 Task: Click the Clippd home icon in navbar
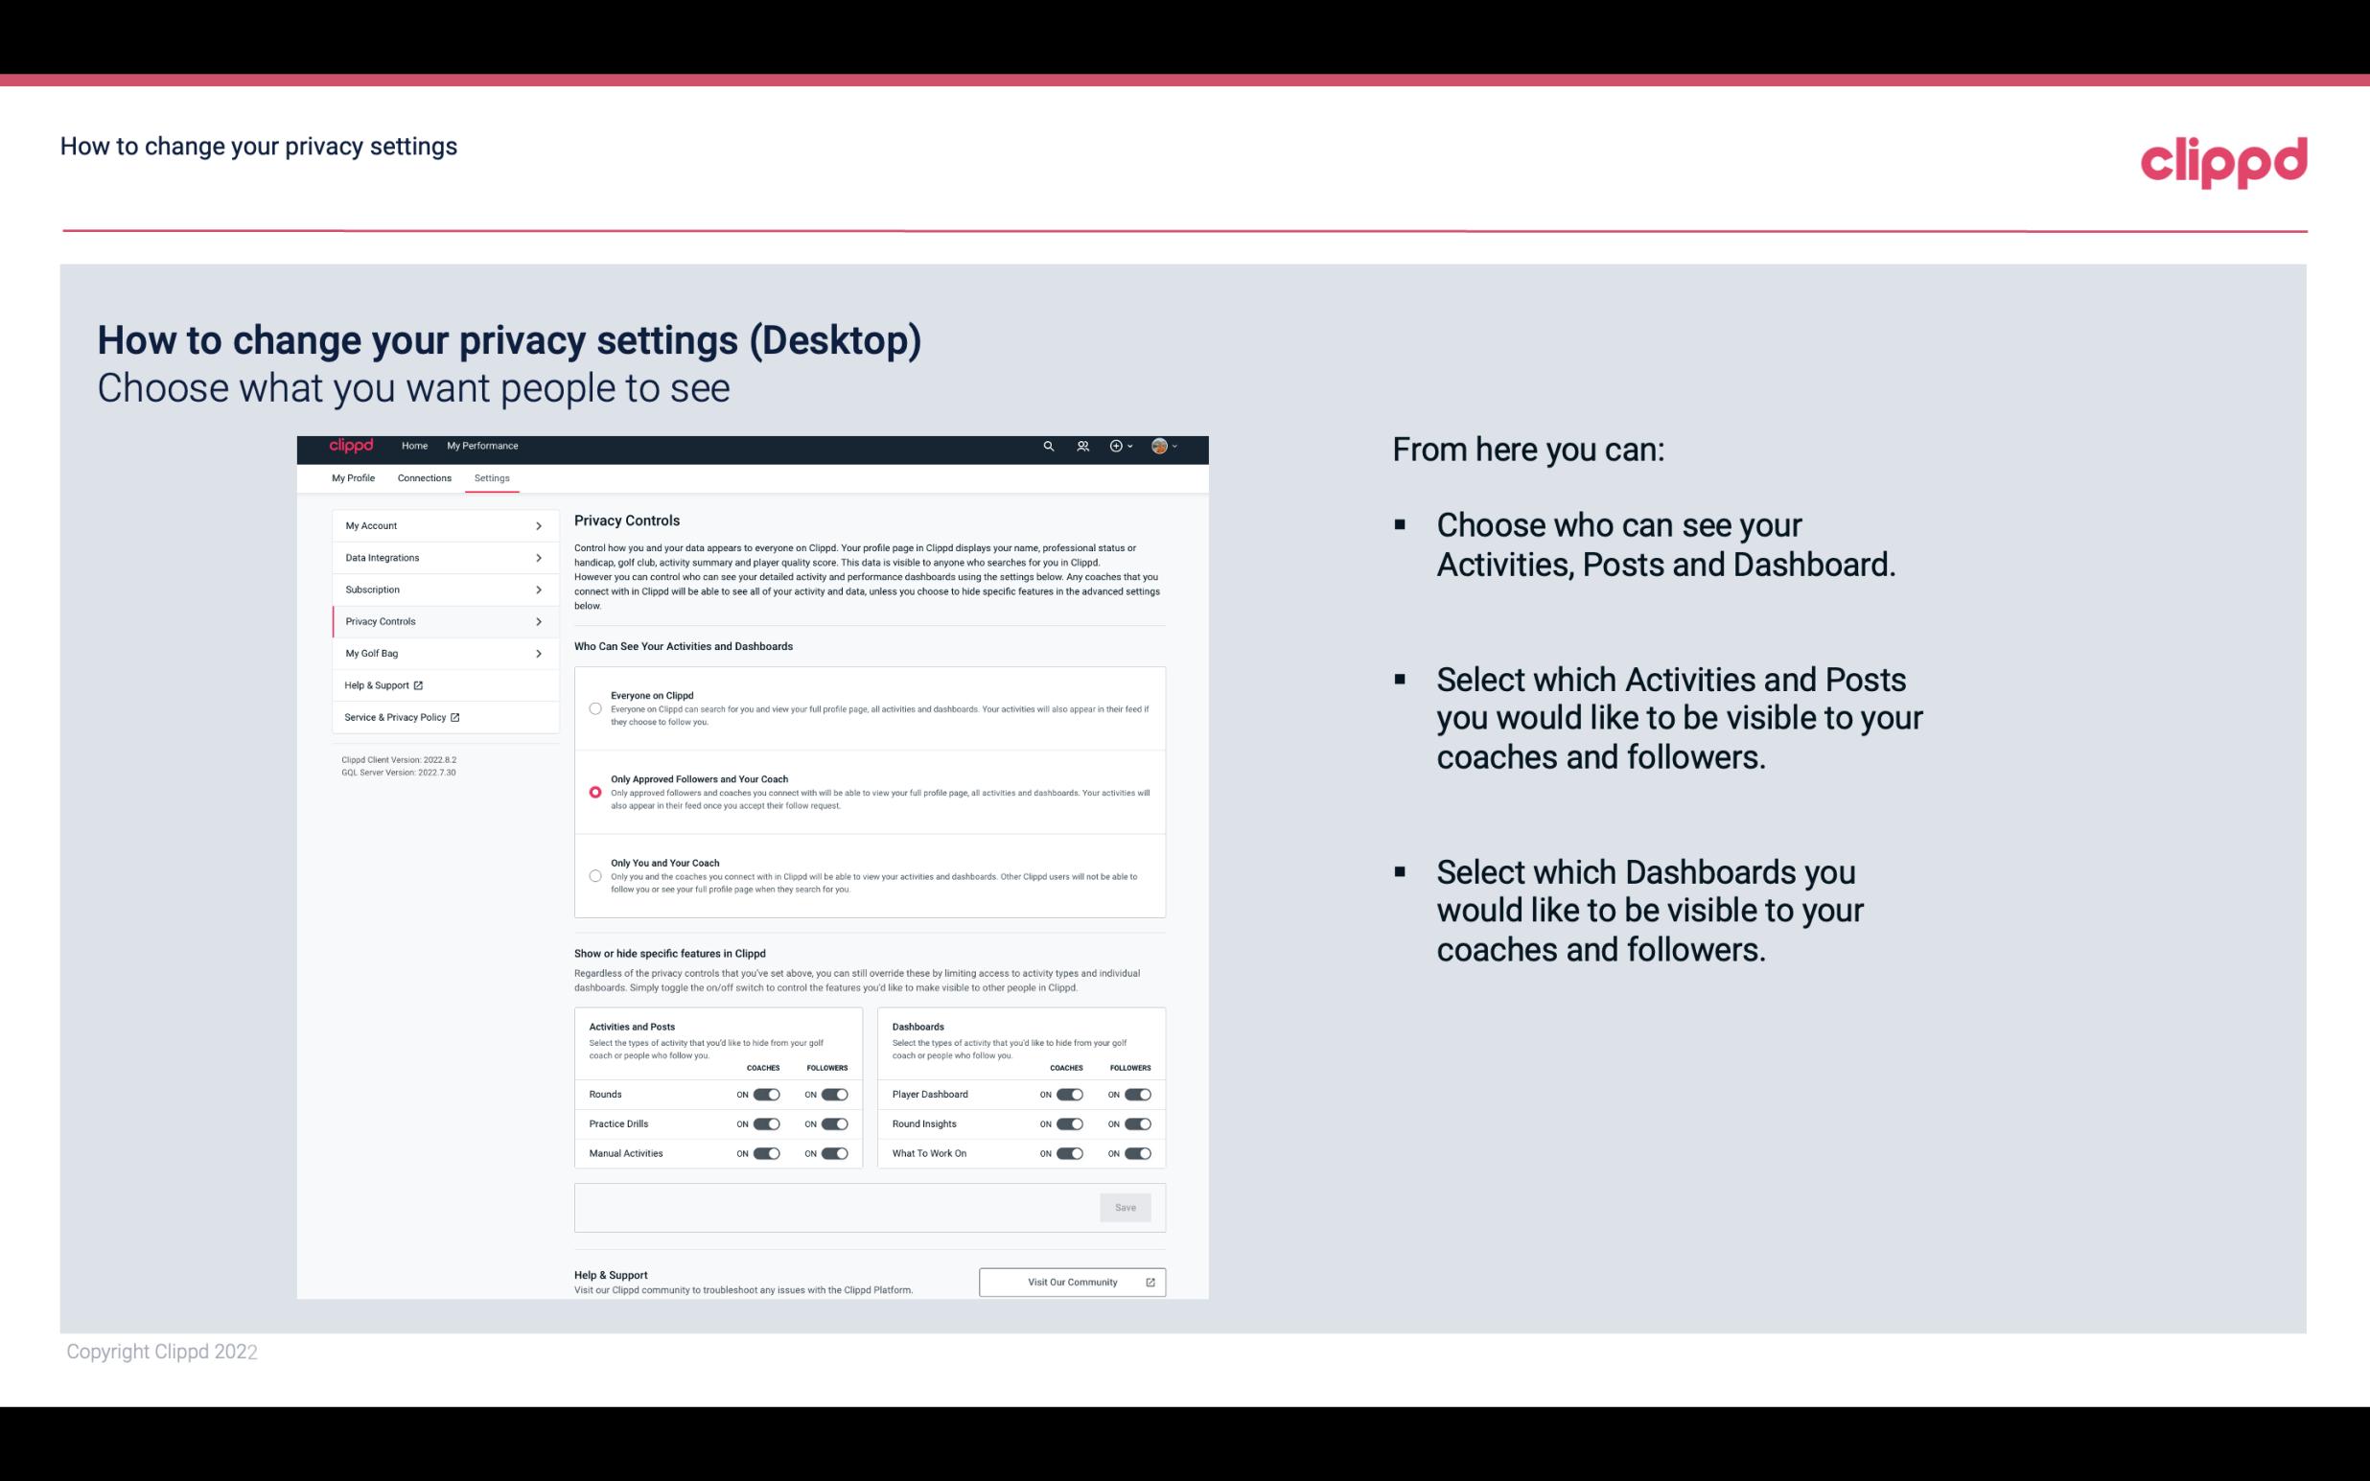click(x=350, y=446)
